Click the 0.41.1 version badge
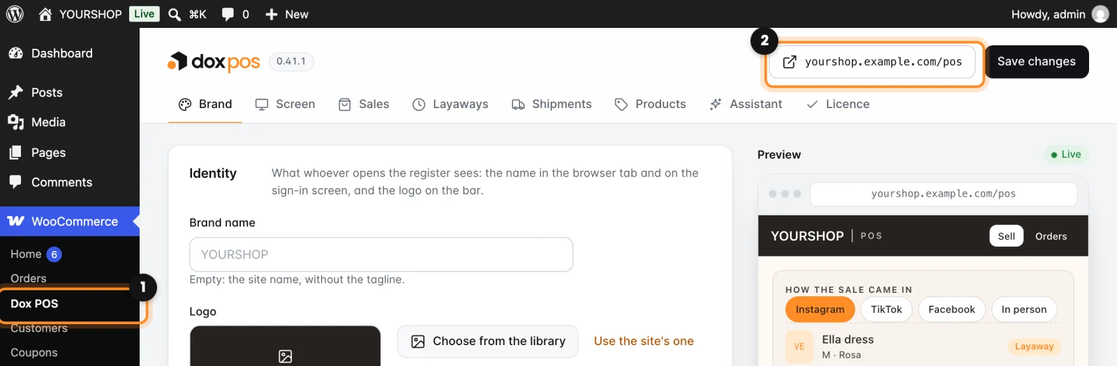The width and height of the screenshot is (1117, 366). click(x=291, y=61)
